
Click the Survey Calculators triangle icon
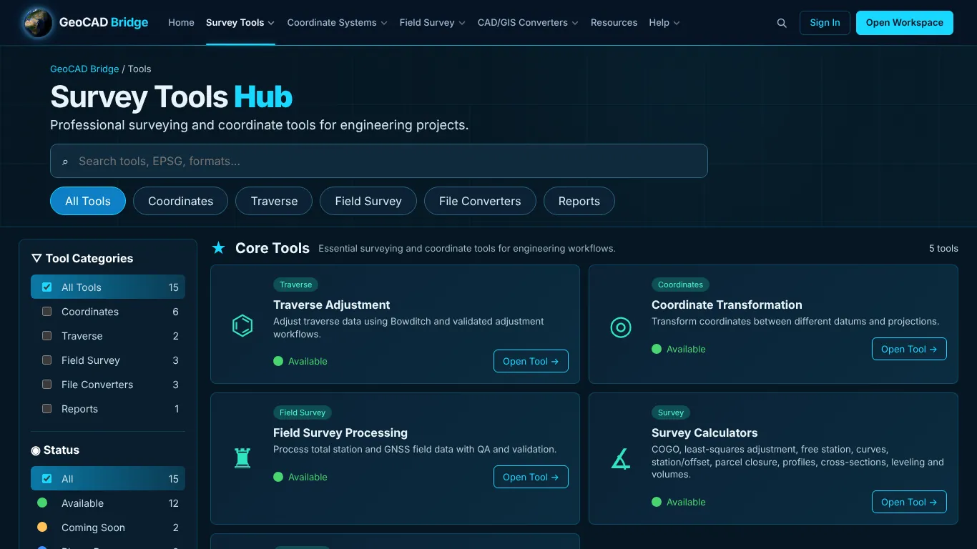point(621,458)
